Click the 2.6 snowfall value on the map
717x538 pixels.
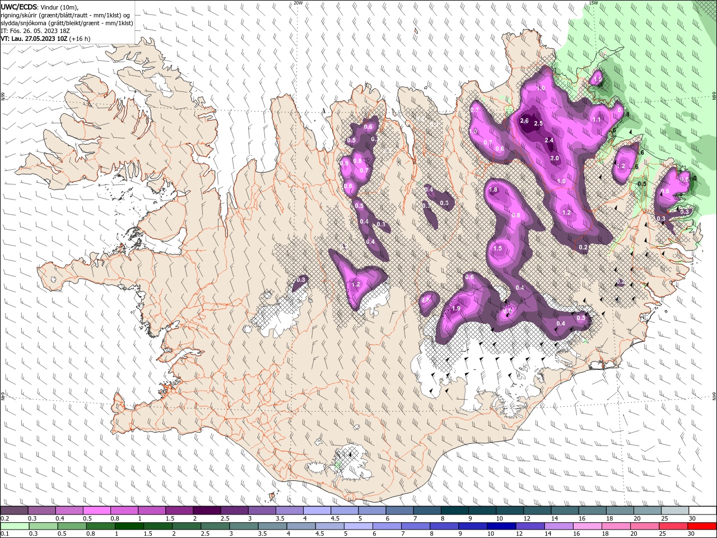tap(524, 120)
